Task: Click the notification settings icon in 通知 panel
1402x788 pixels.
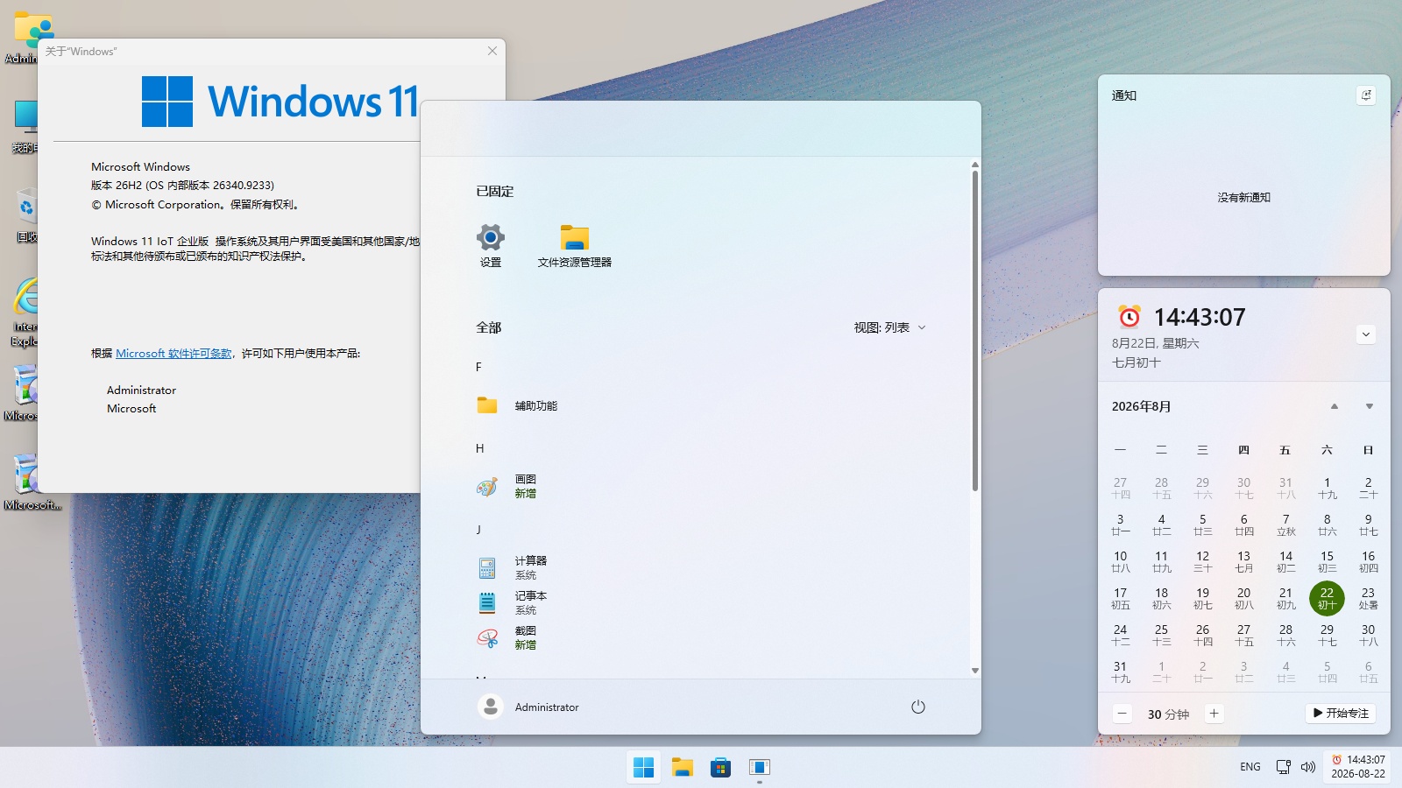Action: [x=1366, y=95]
